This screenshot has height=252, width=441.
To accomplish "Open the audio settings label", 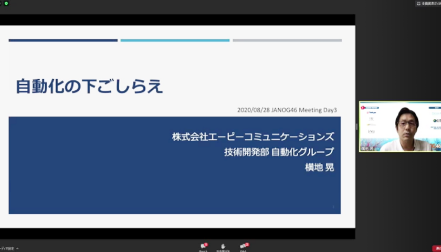I will tap(7, 248).
